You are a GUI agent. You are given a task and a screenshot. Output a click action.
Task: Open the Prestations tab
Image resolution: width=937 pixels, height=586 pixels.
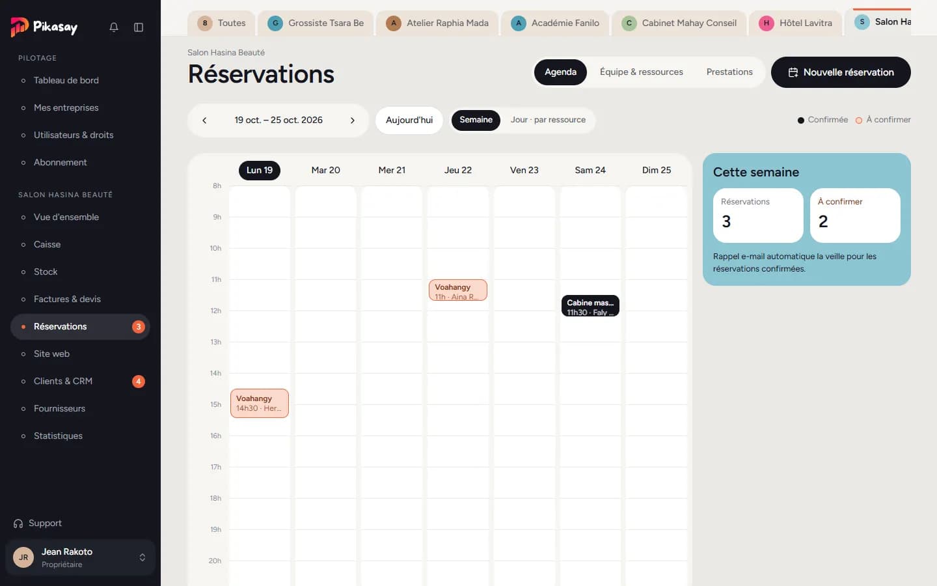pyautogui.click(x=729, y=72)
